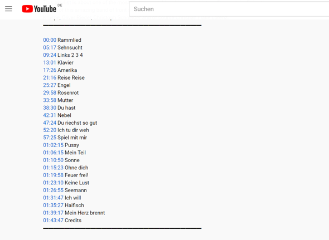This screenshot has width=329, height=240.
Task: Open the 01:39:17 Mein Herz brennt timestamp
Action: point(54,213)
